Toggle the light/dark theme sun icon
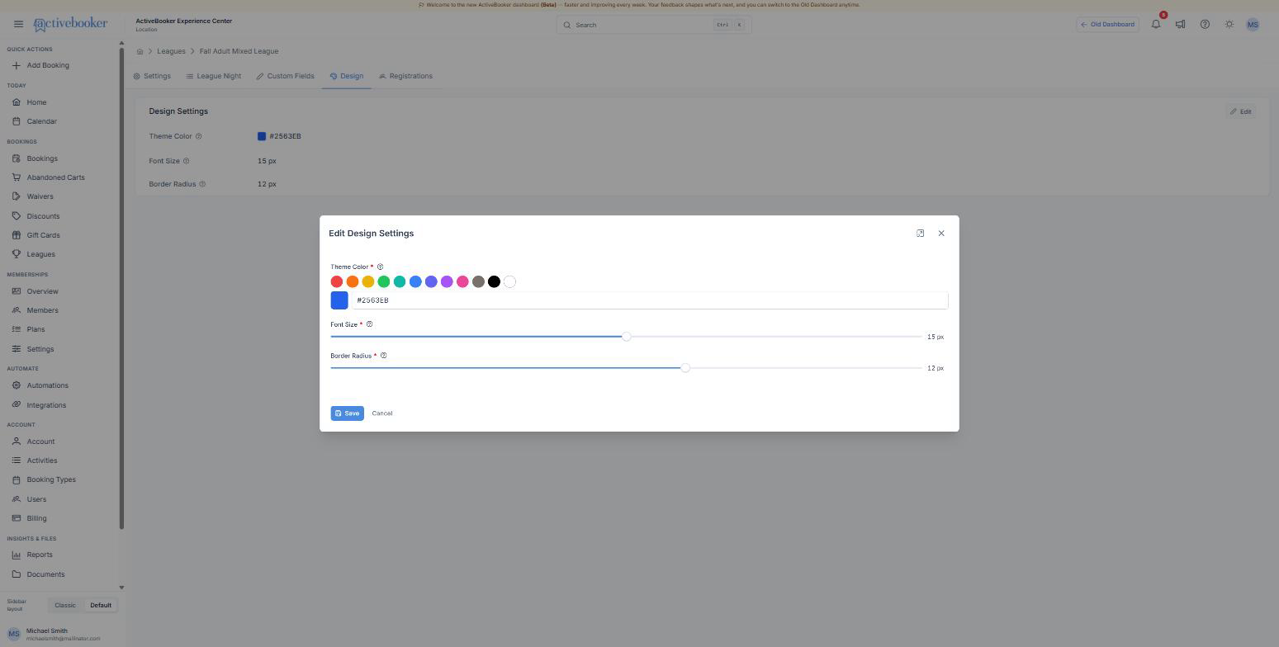 (x=1229, y=24)
